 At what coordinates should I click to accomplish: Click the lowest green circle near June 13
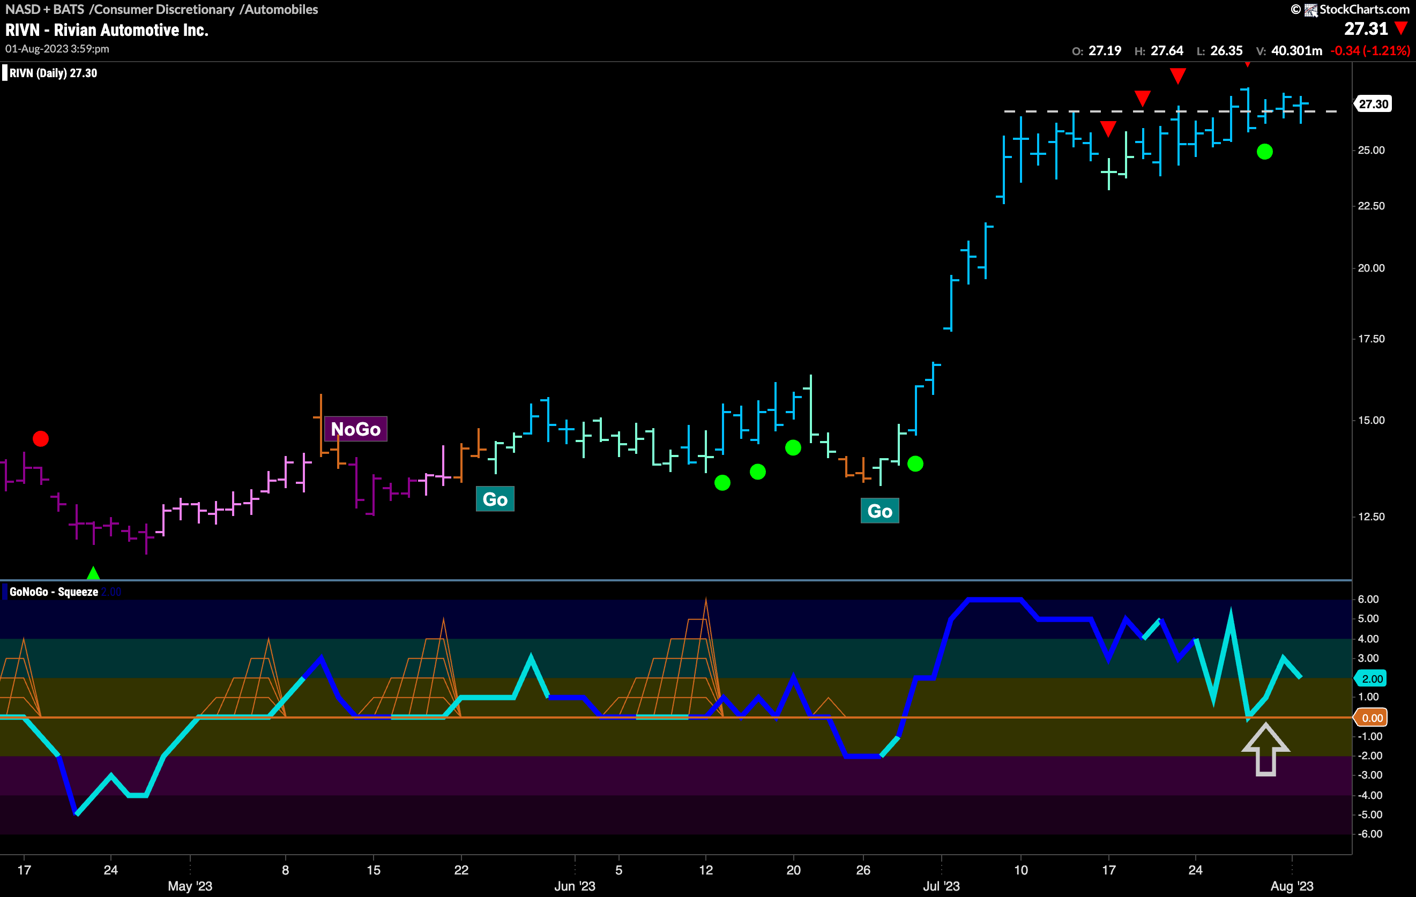(722, 483)
